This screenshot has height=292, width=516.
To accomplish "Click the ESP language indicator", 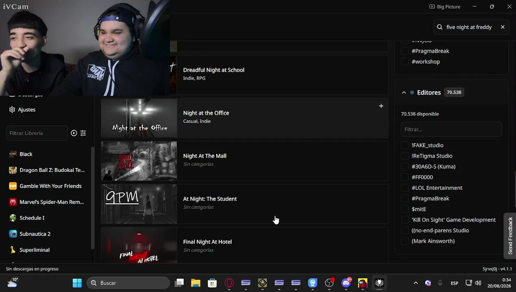I will point(454,283).
